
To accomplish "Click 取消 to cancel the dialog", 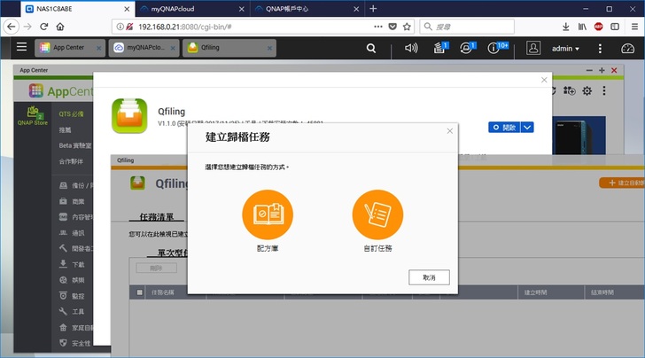I will tap(429, 277).
